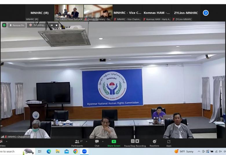Launch Google Chrome from taskbar

point(75,152)
